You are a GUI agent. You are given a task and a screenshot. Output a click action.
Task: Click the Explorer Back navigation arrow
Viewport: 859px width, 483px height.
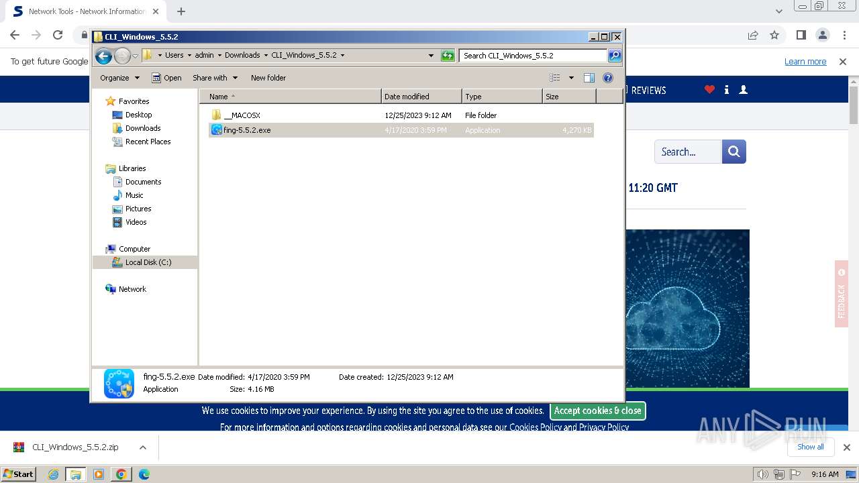(103, 56)
